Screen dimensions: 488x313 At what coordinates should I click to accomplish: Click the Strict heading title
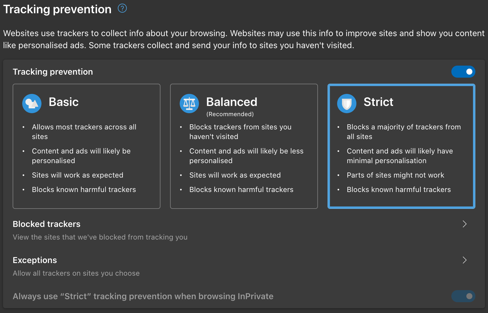(x=378, y=102)
